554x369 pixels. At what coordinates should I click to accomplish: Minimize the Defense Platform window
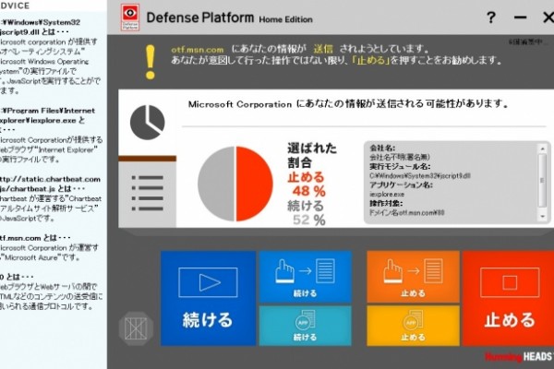520,18
